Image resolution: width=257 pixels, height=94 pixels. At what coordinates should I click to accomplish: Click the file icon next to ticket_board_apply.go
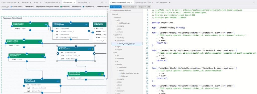118,44
